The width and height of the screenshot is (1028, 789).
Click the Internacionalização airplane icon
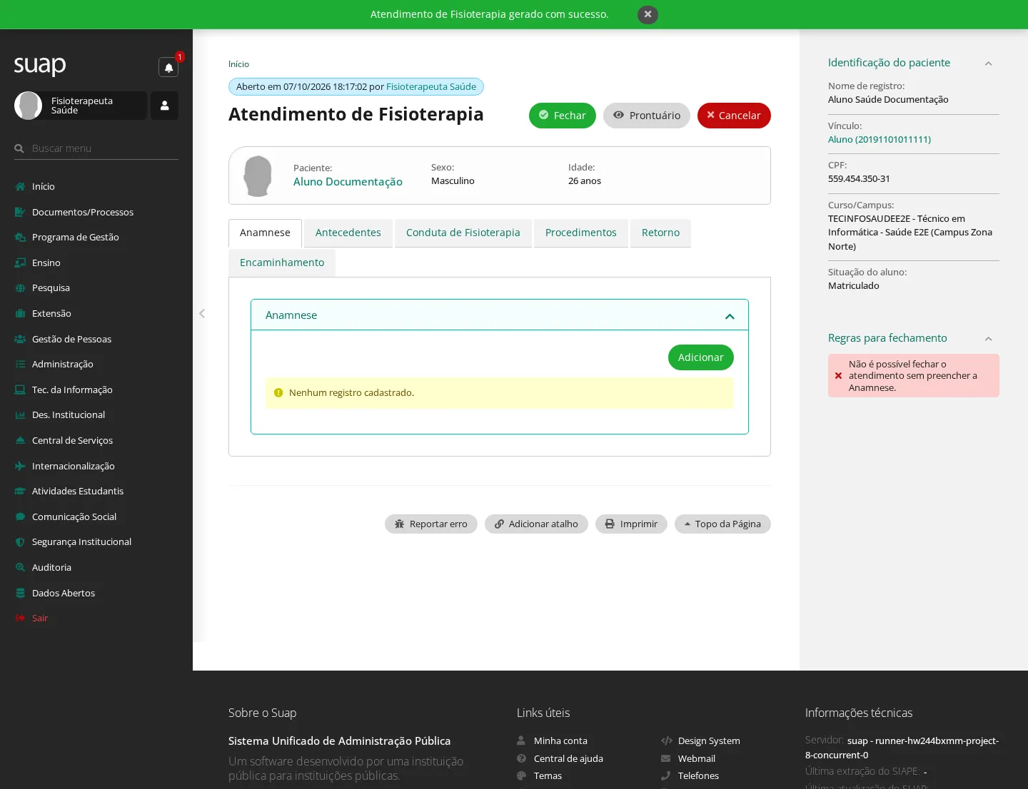click(x=20, y=466)
